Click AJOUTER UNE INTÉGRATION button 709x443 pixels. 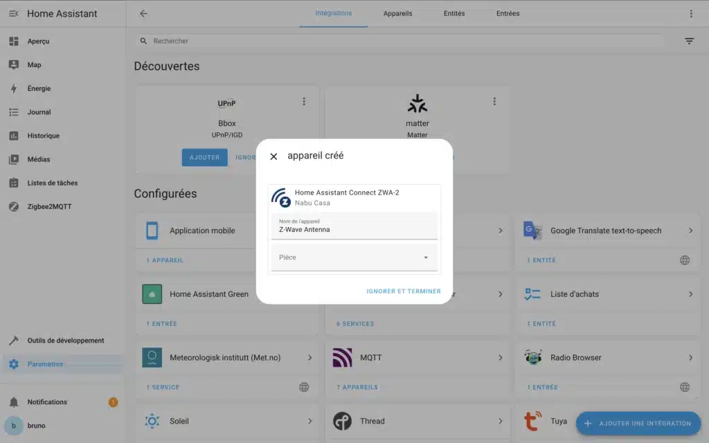(638, 424)
